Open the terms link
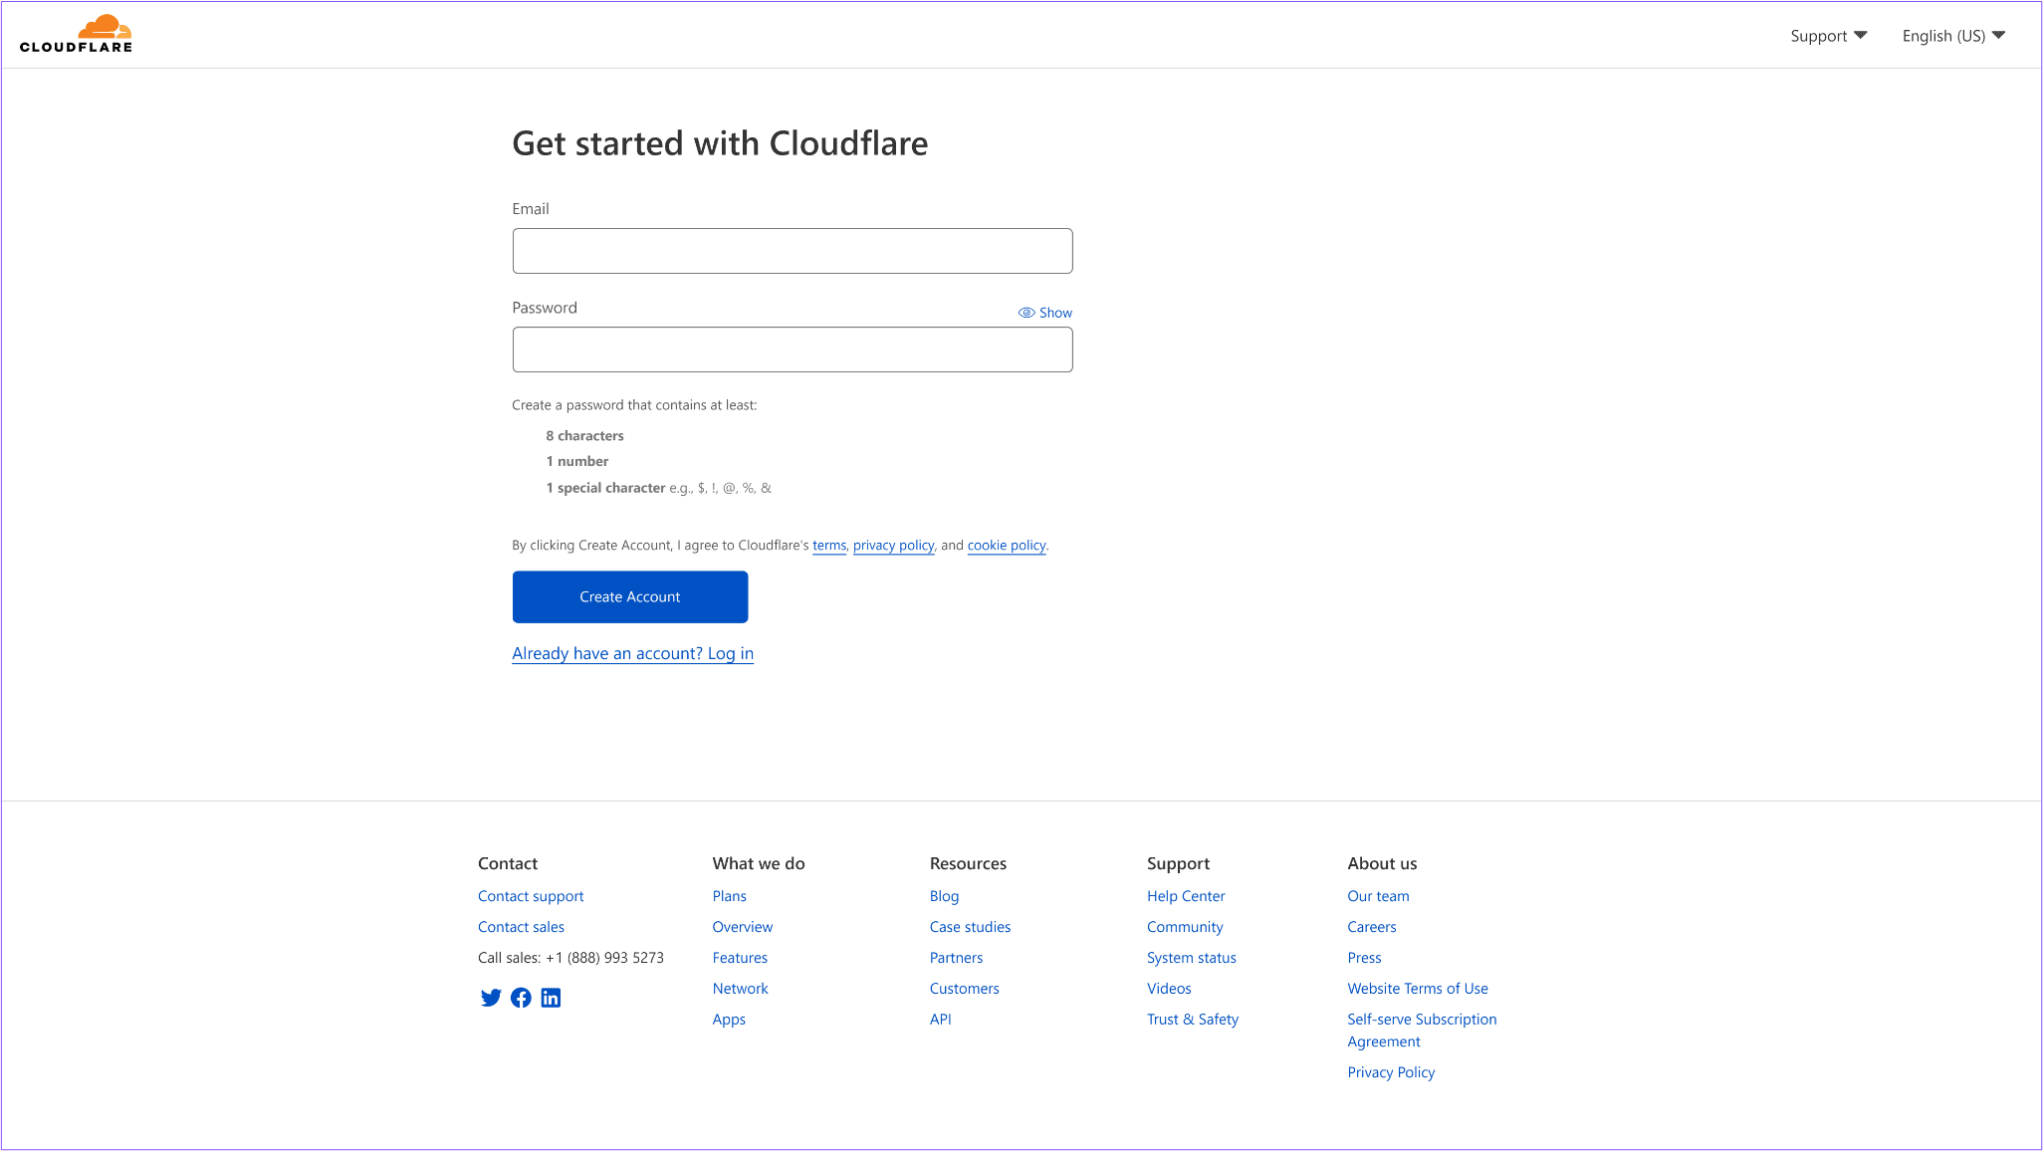 [x=829, y=546]
